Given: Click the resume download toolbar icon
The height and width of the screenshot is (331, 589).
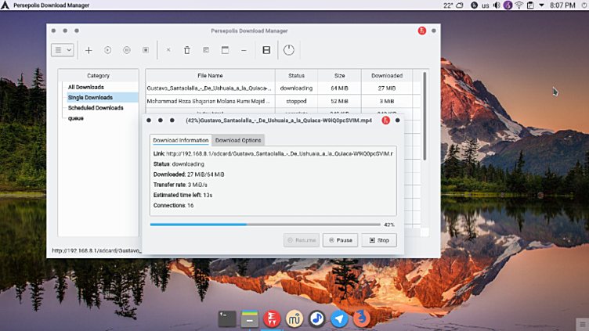Looking at the screenshot, I should click(108, 50).
